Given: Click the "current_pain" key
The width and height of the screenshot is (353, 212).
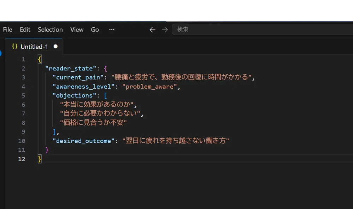Looking at the screenshot, I should point(78,77).
